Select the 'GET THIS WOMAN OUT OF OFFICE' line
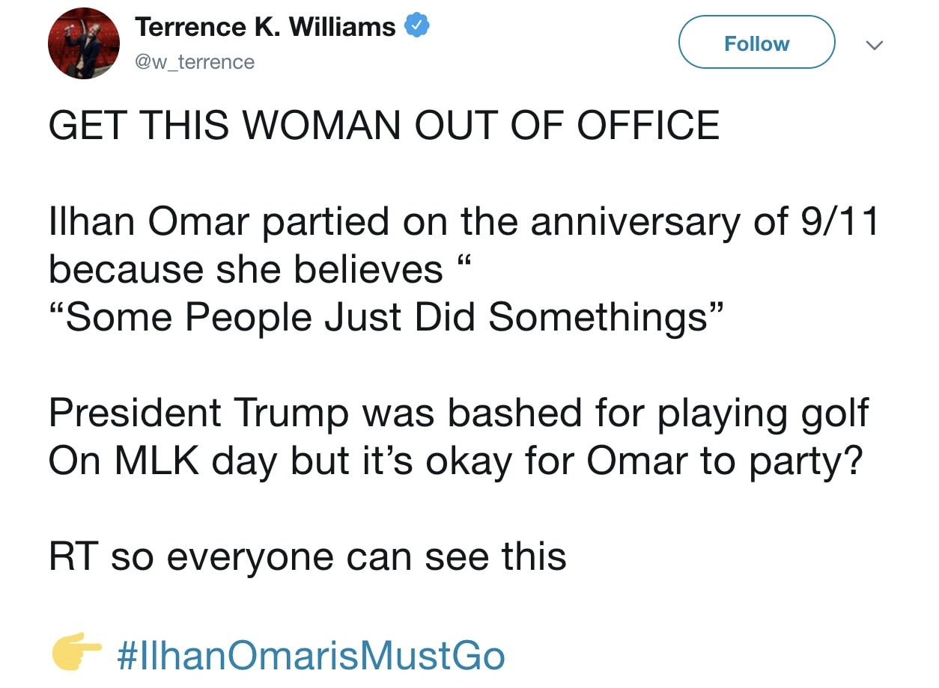939x688 pixels. [384, 125]
